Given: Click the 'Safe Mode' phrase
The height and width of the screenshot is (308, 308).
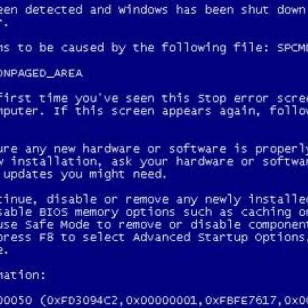Looking at the screenshot, I should (x=57, y=225).
